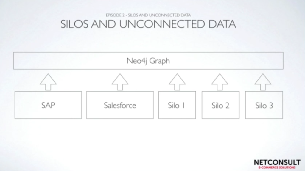Click the red E-COMMERCE SOLUTIONS tagline

tap(277, 167)
